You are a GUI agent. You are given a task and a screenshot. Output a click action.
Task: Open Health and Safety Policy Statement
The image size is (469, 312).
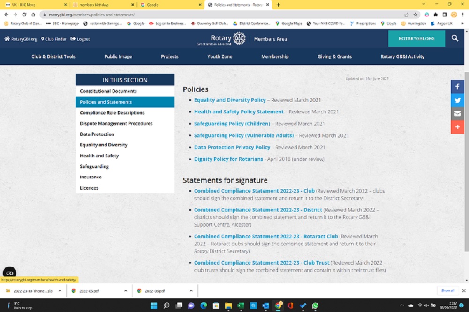click(239, 111)
